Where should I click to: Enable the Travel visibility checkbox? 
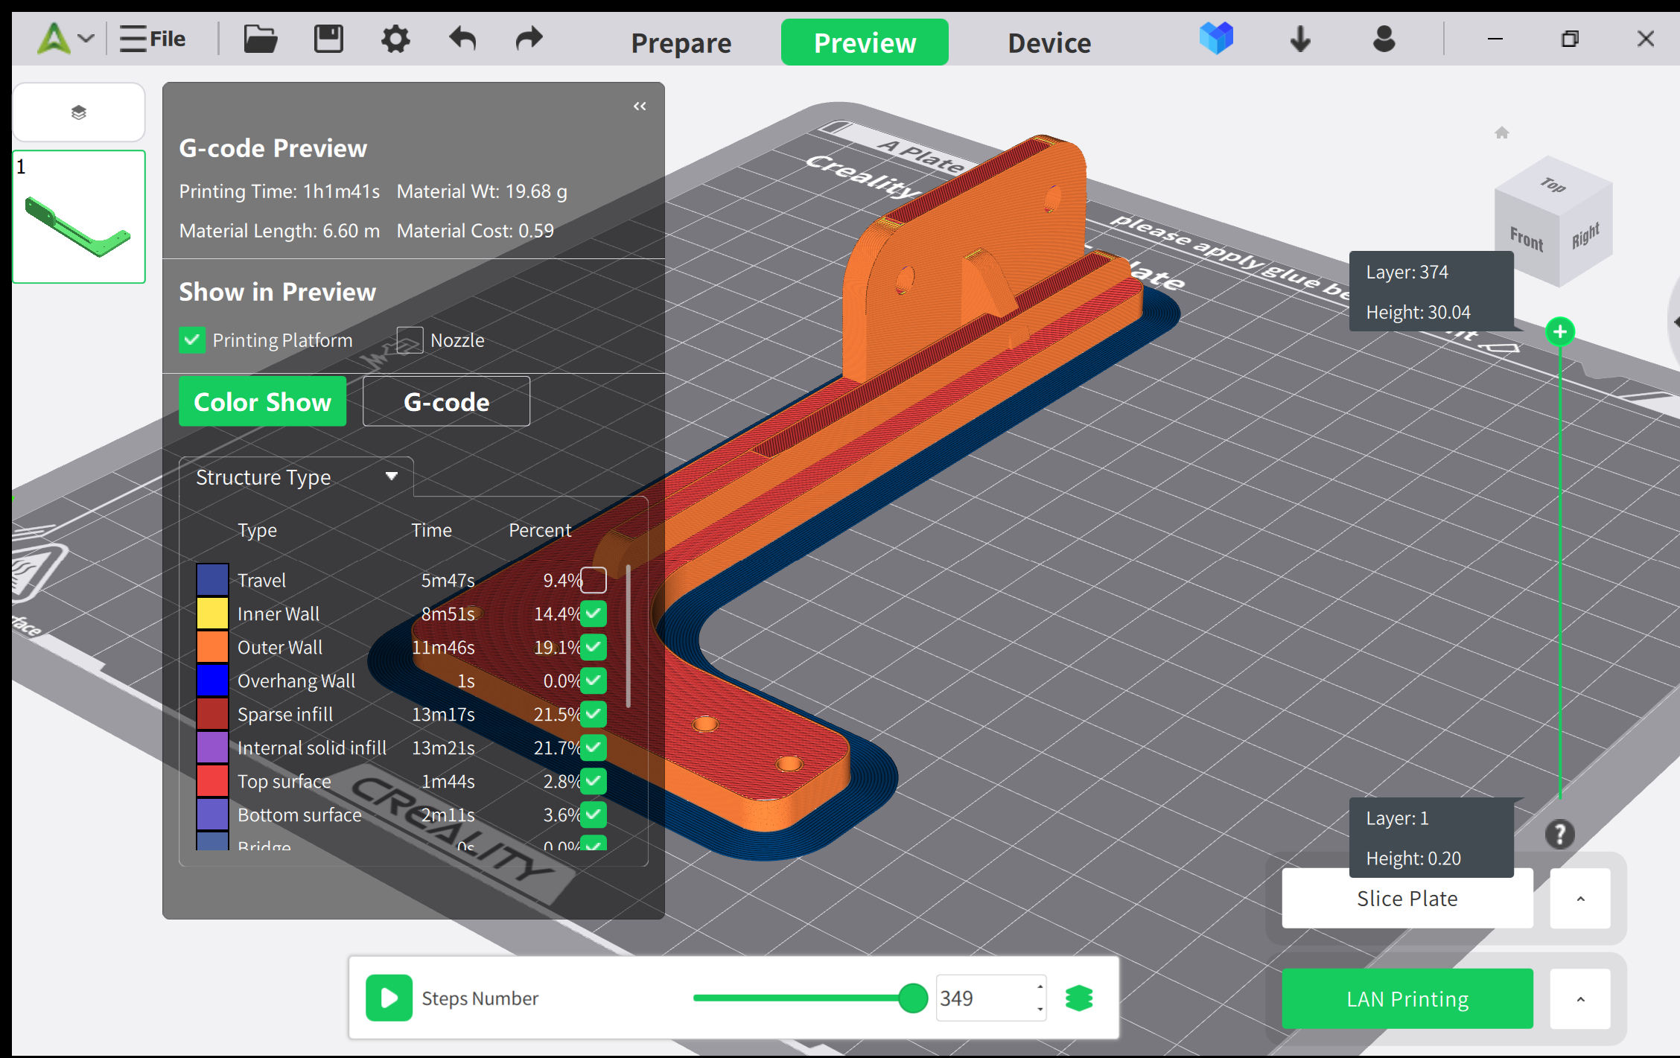tap(594, 580)
